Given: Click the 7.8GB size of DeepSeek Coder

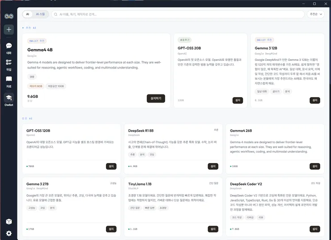Looking at the screenshot, I should [x=235, y=229].
